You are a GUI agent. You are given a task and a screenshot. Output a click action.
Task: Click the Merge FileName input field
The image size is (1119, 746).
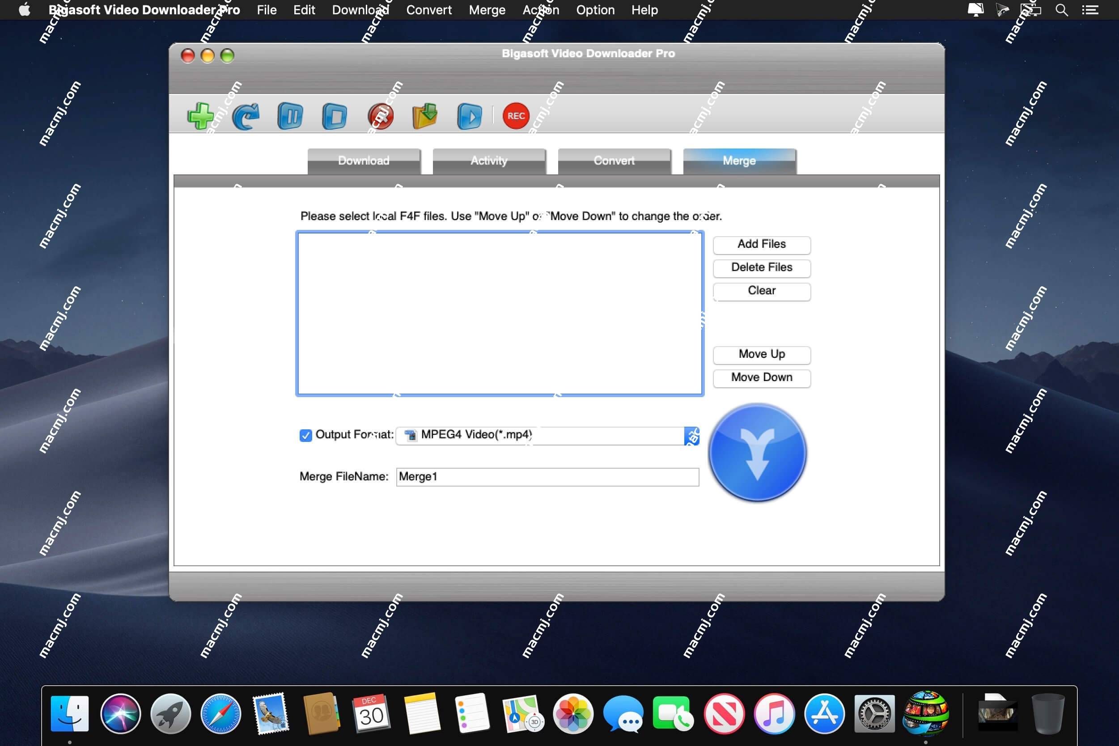[x=547, y=476]
